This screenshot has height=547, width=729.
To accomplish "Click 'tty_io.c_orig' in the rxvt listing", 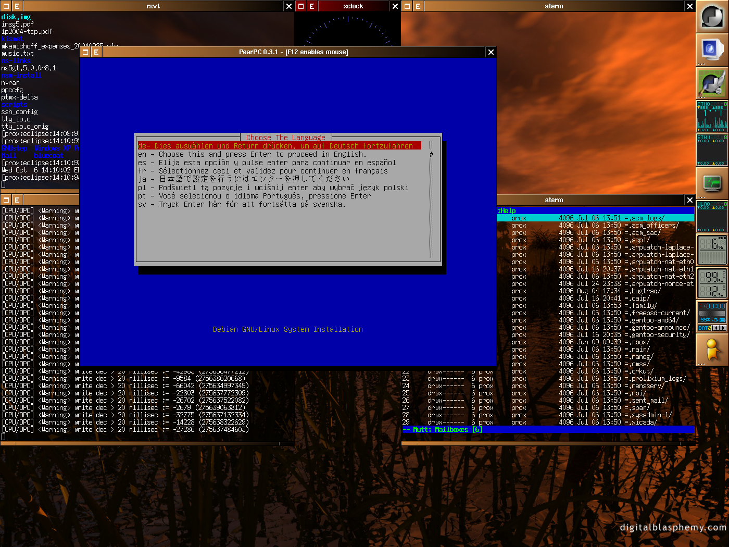I will 25,127.
